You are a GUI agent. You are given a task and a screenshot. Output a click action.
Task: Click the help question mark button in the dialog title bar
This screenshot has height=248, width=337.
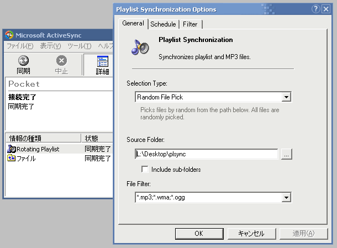tap(315, 9)
